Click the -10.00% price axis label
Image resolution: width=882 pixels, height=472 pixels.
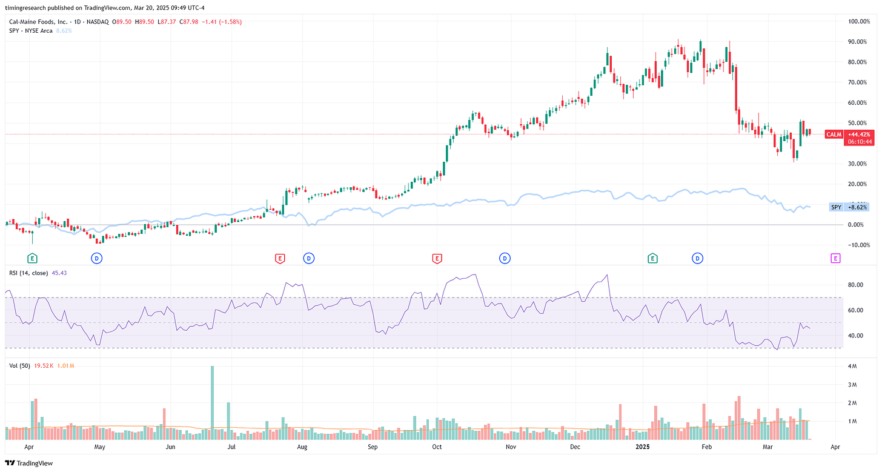click(x=858, y=245)
